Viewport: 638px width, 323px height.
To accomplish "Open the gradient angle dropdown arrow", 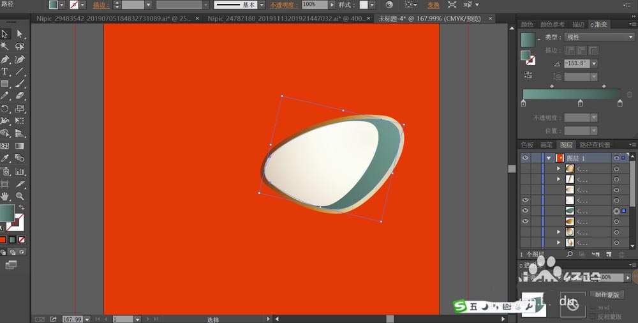I will point(594,64).
